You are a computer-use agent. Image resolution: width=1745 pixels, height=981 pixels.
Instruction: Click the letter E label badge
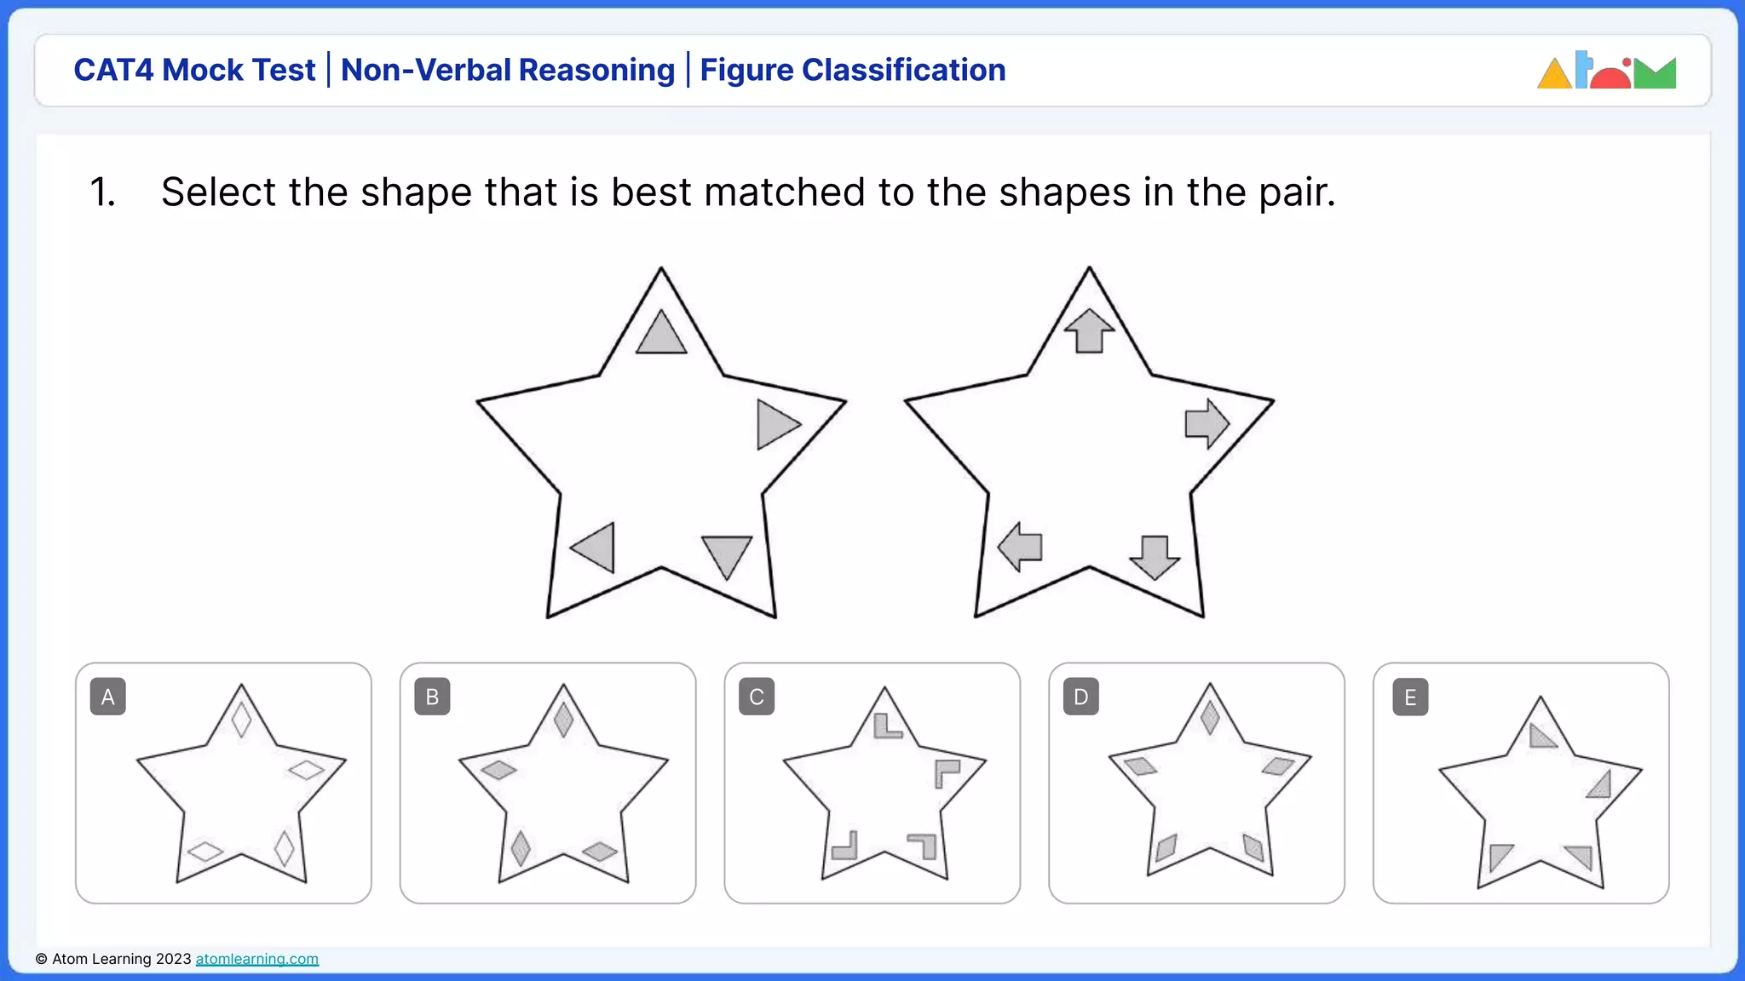pos(1410,697)
